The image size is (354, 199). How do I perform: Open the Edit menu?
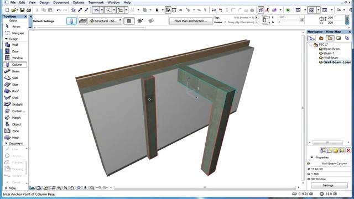click(22, 2)
